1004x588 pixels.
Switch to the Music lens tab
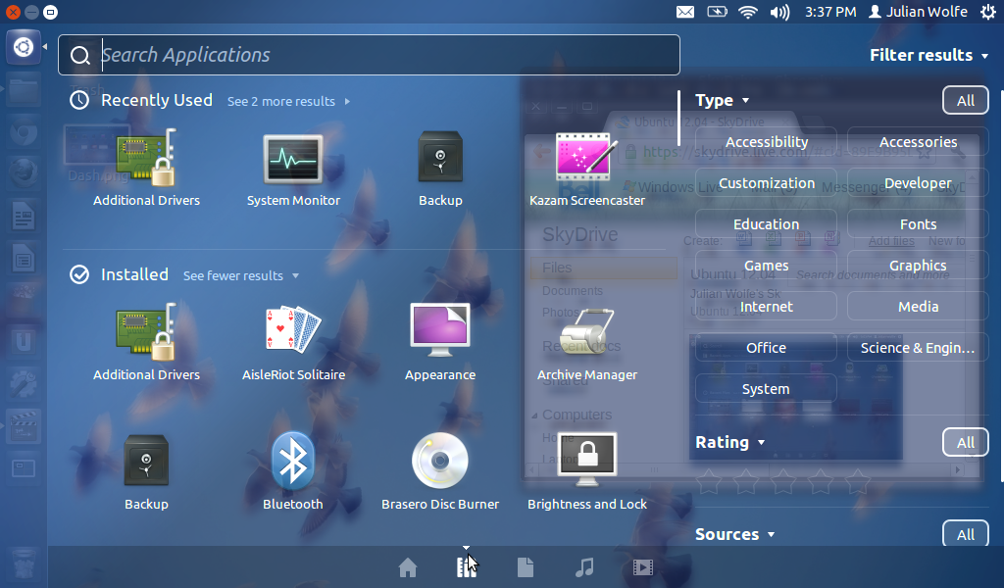584,566
